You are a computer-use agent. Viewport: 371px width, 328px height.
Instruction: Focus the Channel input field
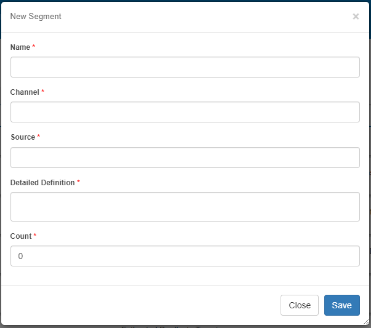tap(185, 112)
